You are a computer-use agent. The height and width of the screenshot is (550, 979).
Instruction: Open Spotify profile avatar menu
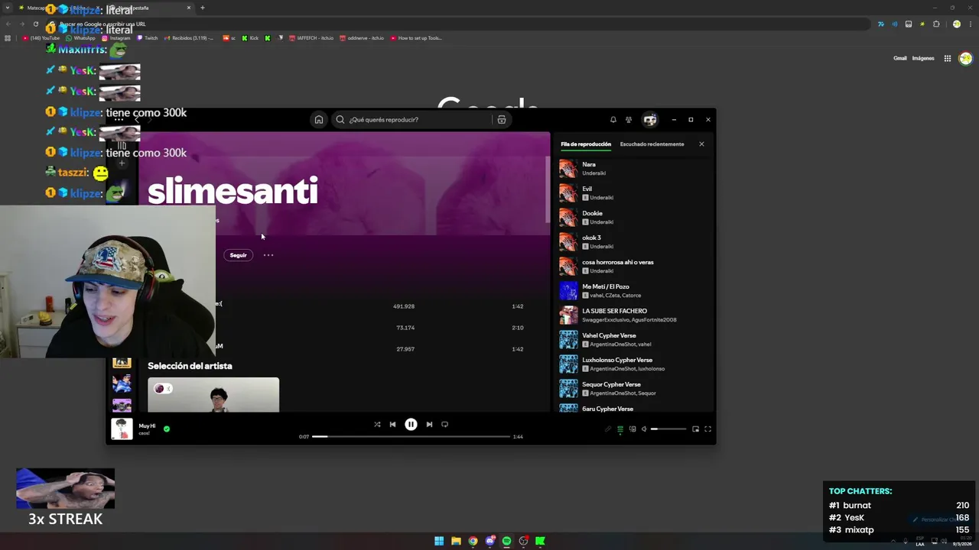pyautogui.click(x=649, y=119)
